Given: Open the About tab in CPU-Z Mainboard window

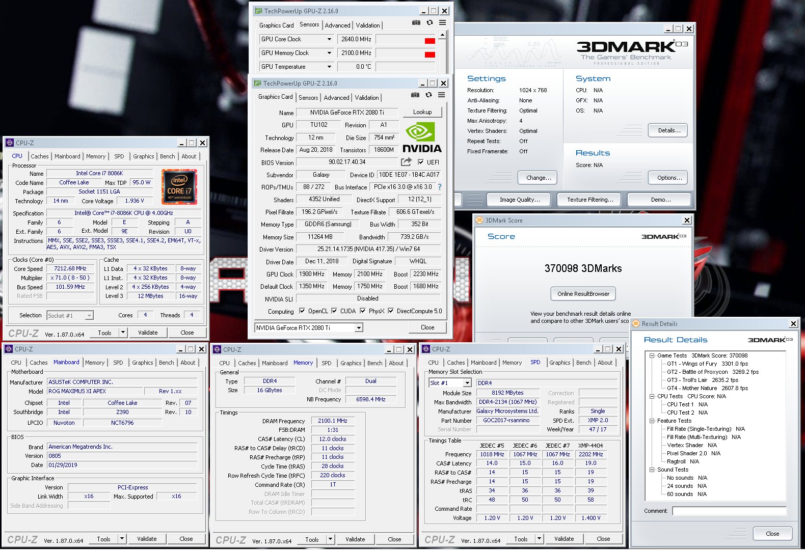Looking at the screenshot, I should click(187, 363).
